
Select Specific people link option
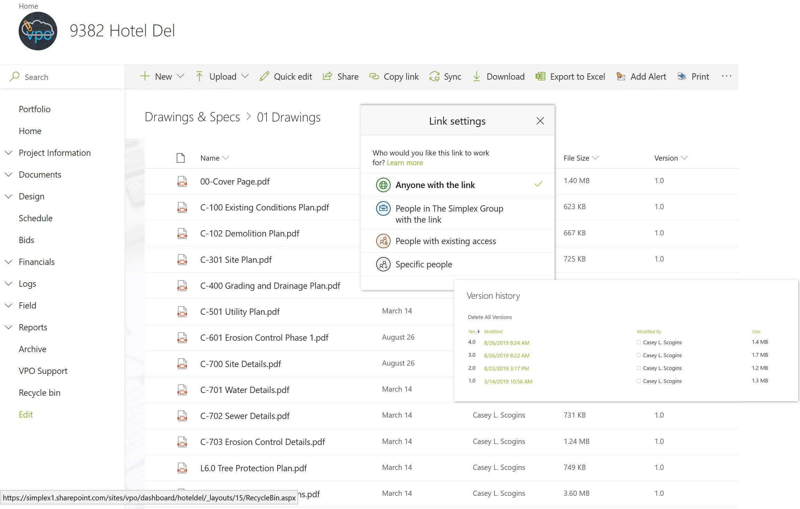(x=423, y=265)
